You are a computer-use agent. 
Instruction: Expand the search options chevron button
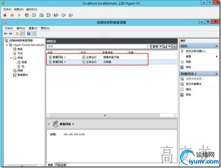point(174,46)
